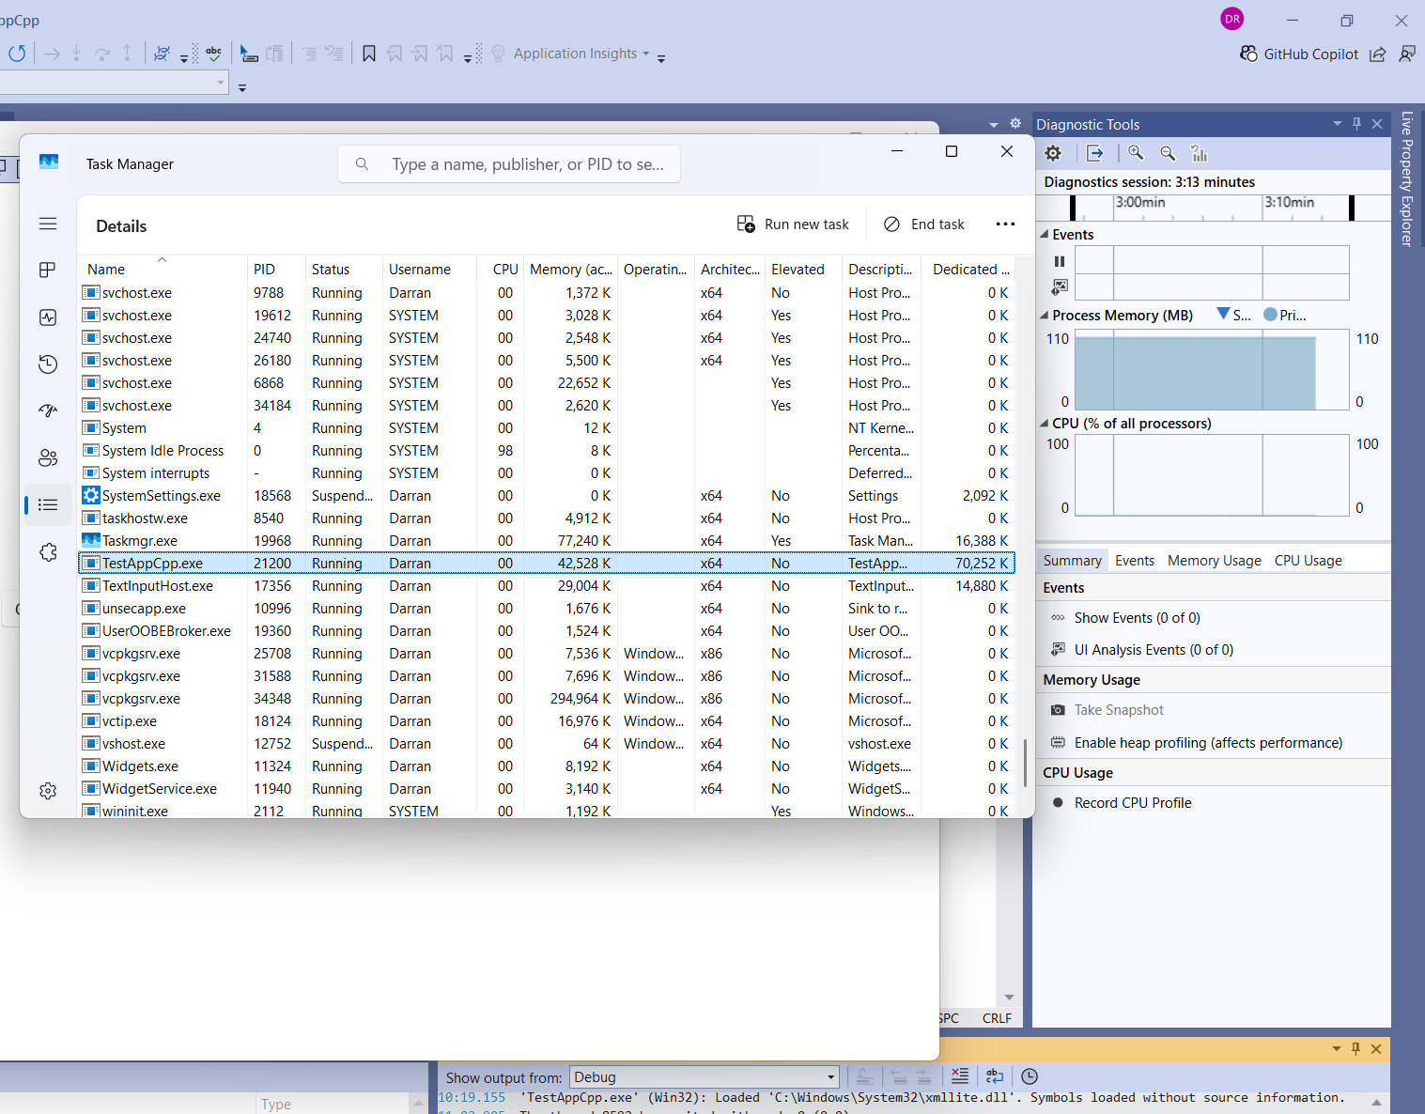This screenshot has width=1425, height=1114.
Task: Pin the Output window panel
Action: [1355, 1049]
